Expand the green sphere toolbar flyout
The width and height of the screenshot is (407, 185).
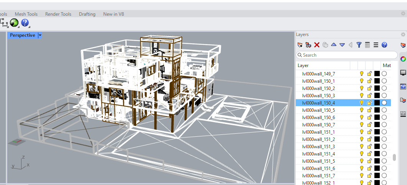[19, 27]
